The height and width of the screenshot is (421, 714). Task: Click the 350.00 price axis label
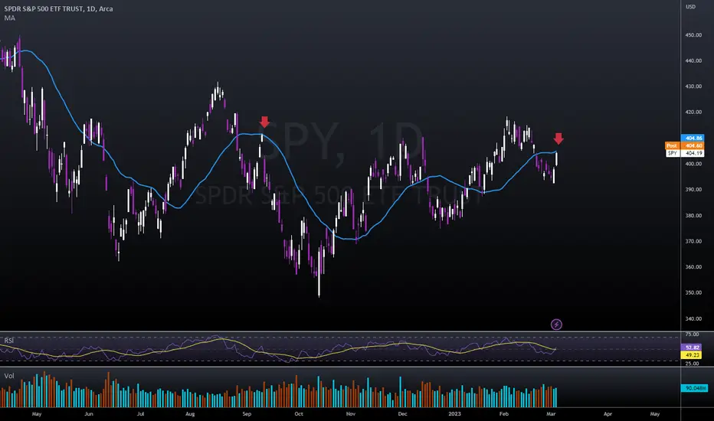coord(693,292)
